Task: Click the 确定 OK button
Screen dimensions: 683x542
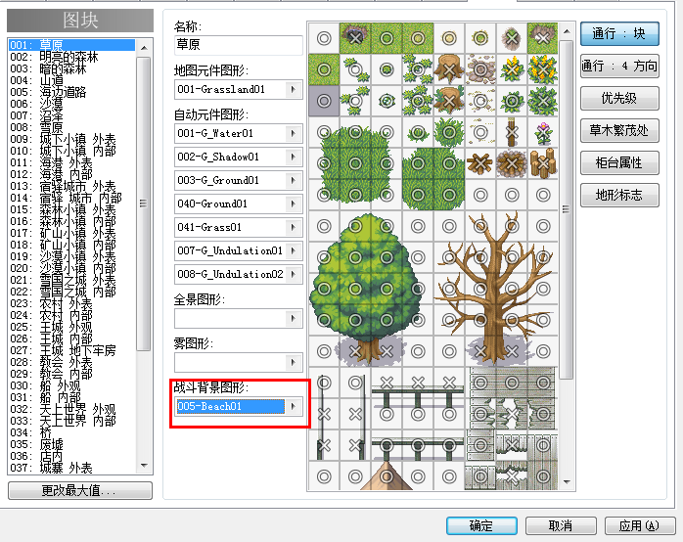Action: pos(481,526)
